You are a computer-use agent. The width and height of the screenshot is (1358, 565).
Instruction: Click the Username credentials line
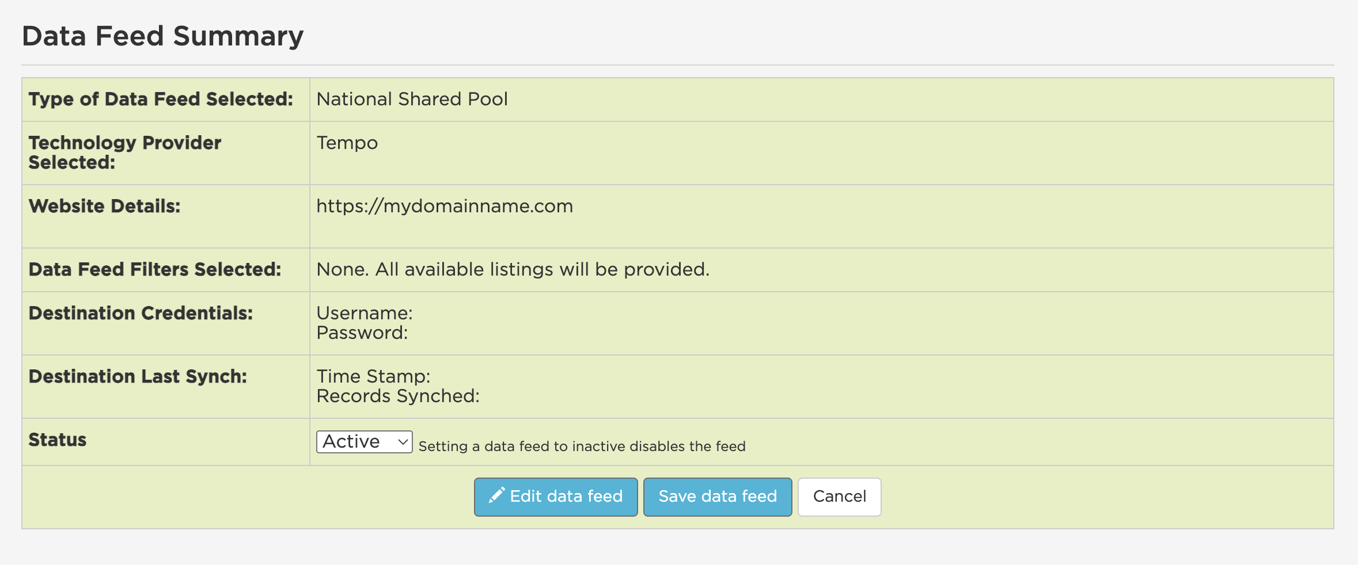point(365,313)
